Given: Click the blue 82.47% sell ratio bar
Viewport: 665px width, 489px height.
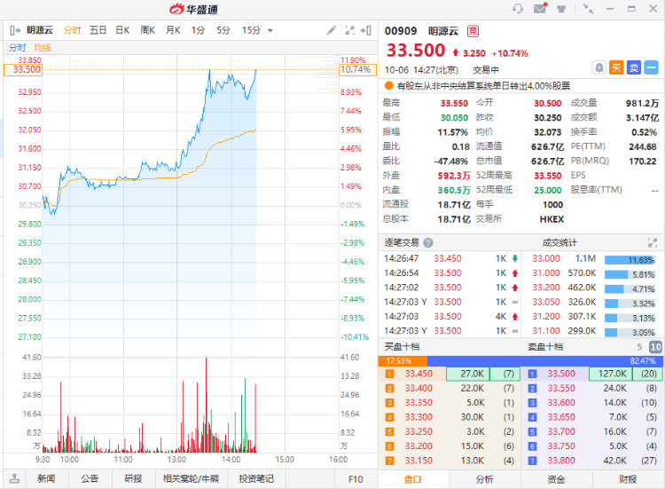Looking at the screenshot, I should 544,361.
